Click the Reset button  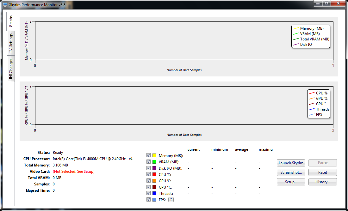click(323, 172)
